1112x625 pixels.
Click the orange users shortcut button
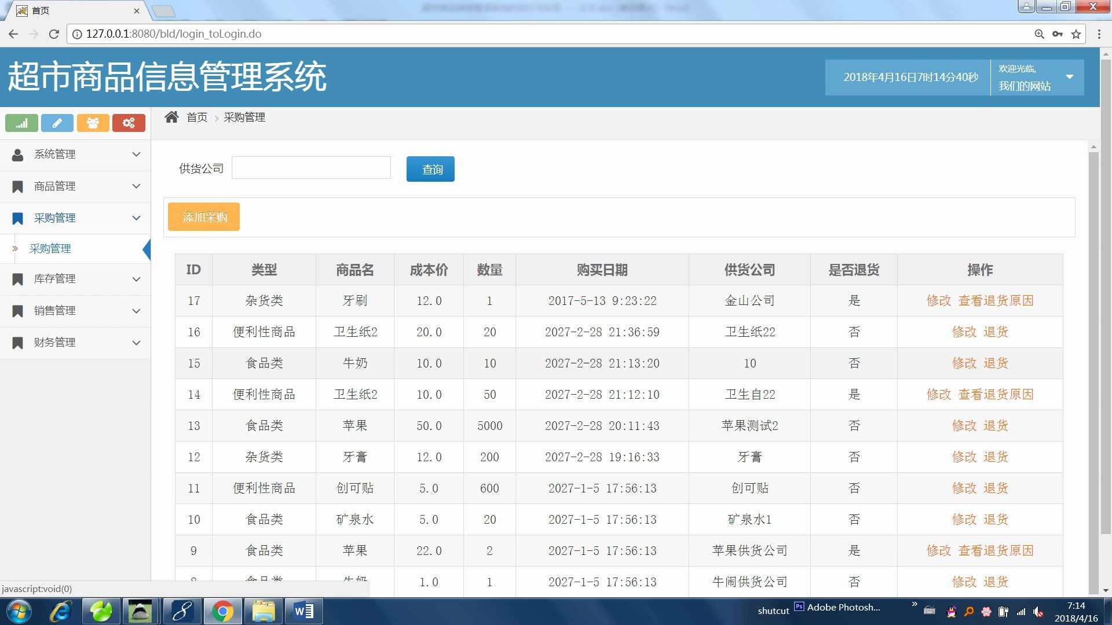point(93,123)
